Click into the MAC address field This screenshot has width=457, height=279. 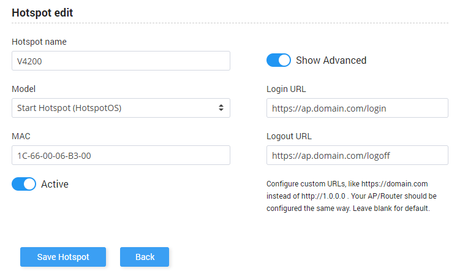pos(121,155)
